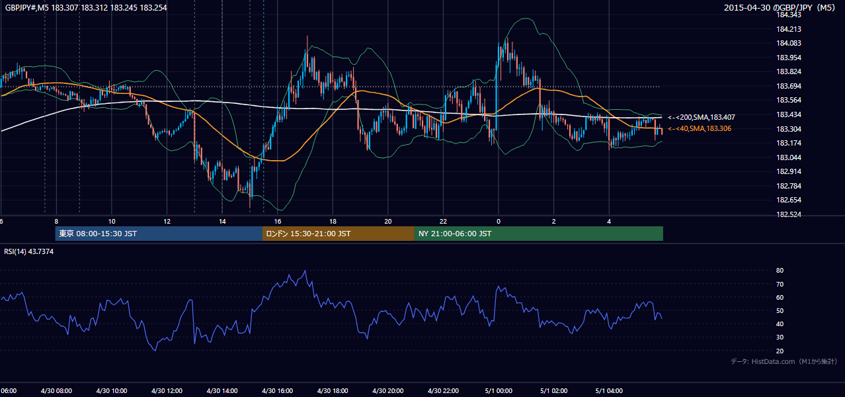
Task: Click hour label 10 under the price chart
Action: 112,221
